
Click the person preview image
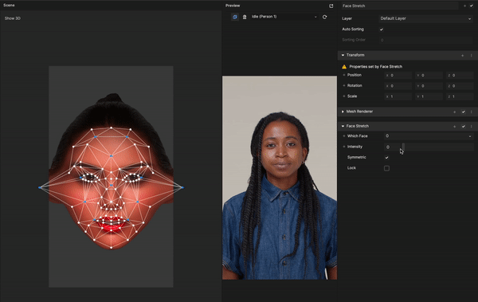pyautogui.click(x=280, y=178)
